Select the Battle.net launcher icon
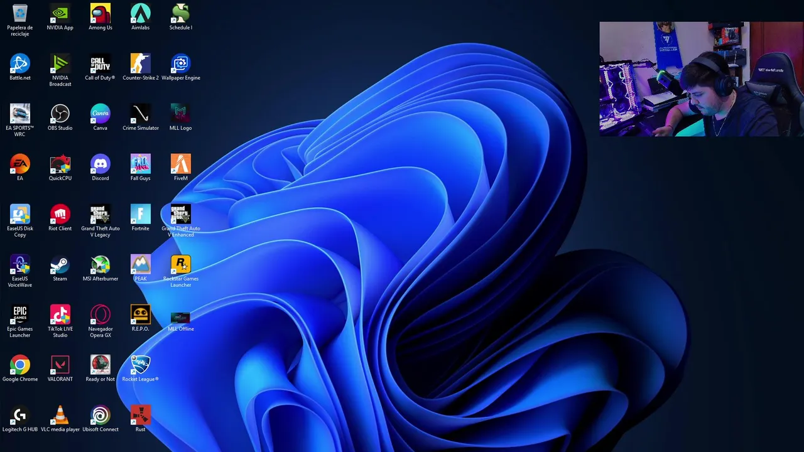Screen dimensions: 804x452 tap(19, 63)
